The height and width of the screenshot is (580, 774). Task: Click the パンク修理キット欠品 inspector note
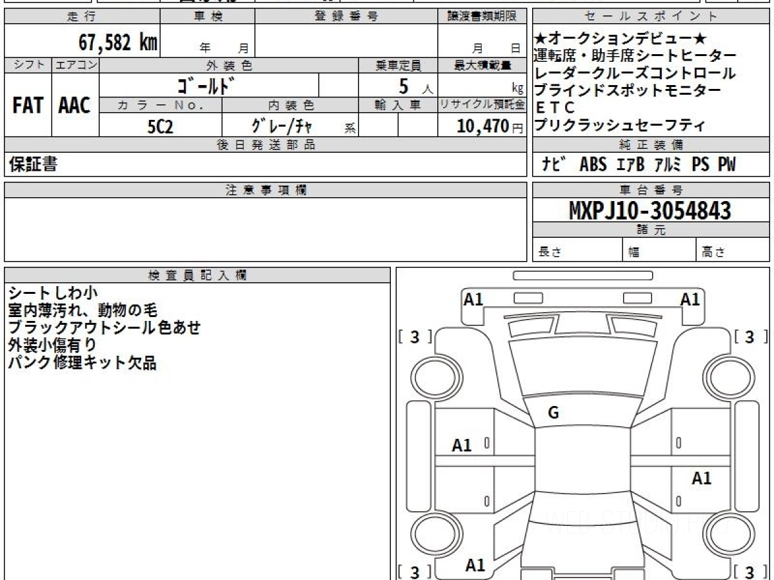tap(83, 363)
